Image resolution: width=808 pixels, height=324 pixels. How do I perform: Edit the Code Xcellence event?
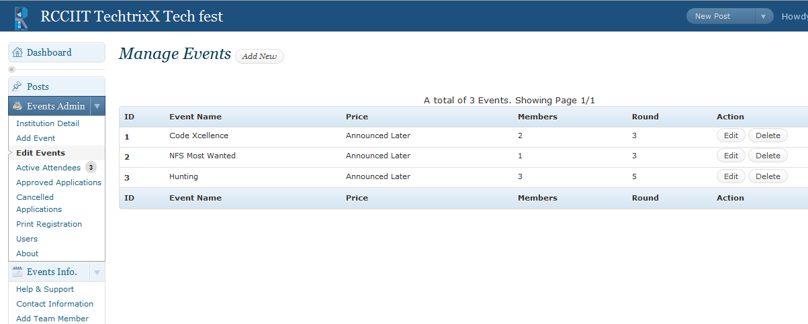point(731,136)
